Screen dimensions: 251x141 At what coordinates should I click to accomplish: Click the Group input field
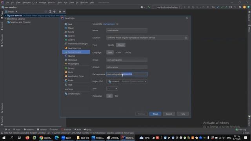[x=127, y=60]
